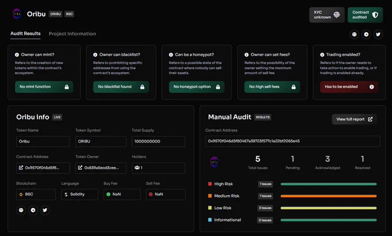
Task: Select the Audit Results tab
Action: [25, 33]
